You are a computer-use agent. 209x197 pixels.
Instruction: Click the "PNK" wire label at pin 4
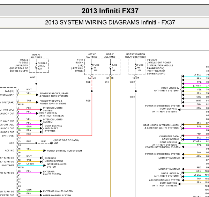[29, 108]
